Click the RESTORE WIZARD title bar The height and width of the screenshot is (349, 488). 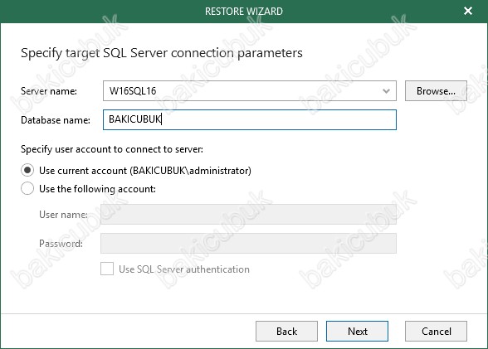pos(244,11)
